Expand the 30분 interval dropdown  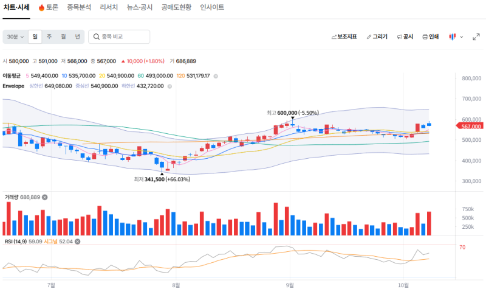coord(15,37)
